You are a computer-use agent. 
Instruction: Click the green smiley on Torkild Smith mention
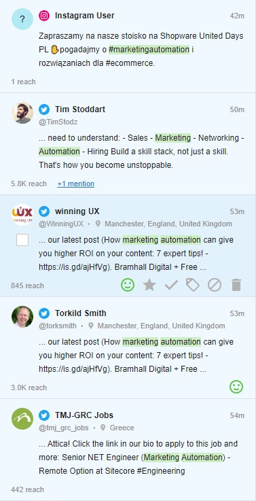(236, 387)
